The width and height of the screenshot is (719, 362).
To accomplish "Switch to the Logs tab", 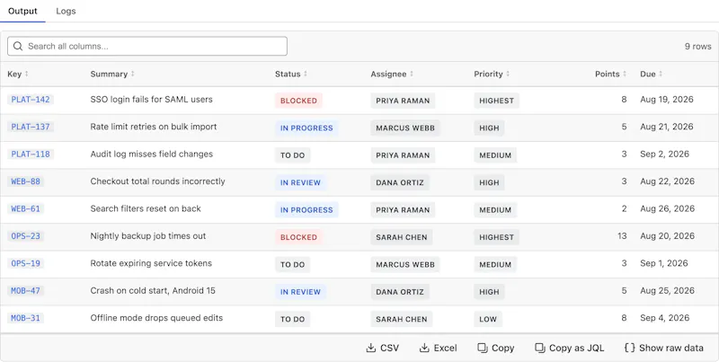I will [x=66, y=11].
